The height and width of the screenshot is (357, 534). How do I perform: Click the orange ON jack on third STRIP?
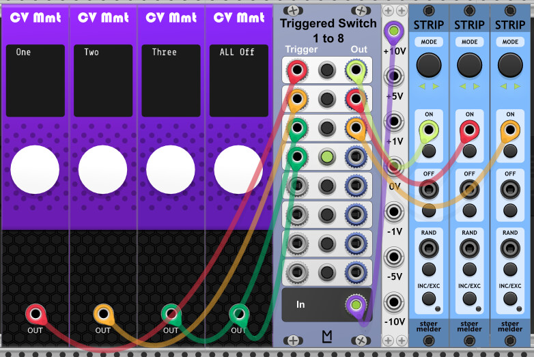[510, 130]
